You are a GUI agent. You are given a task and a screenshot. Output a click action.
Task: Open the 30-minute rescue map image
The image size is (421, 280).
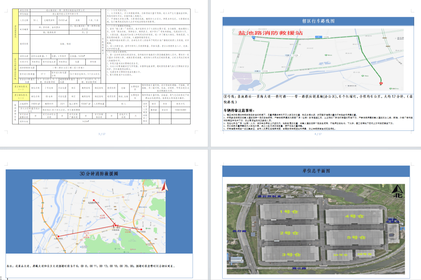[99, 216]
